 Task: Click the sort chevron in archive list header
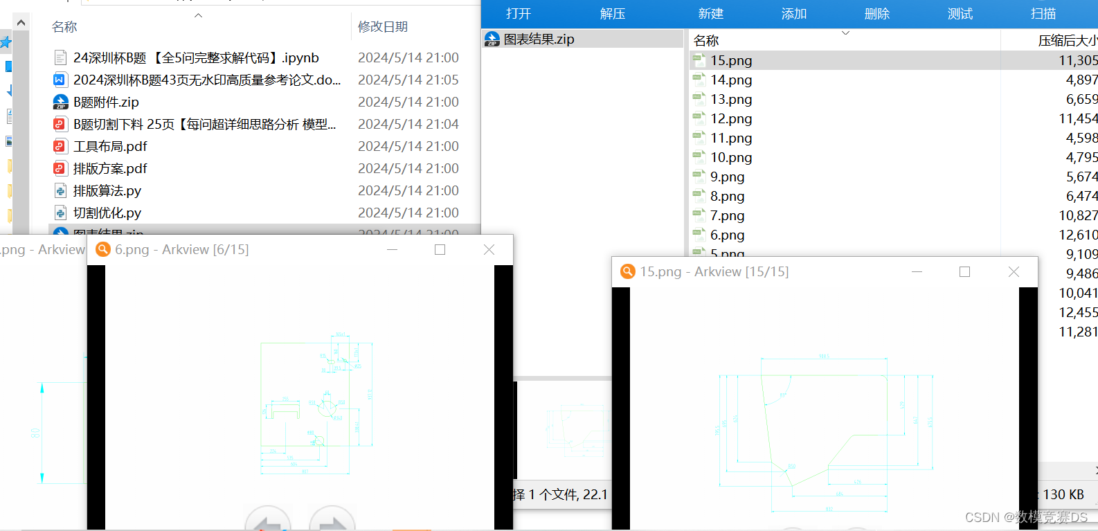coord(845,33)
